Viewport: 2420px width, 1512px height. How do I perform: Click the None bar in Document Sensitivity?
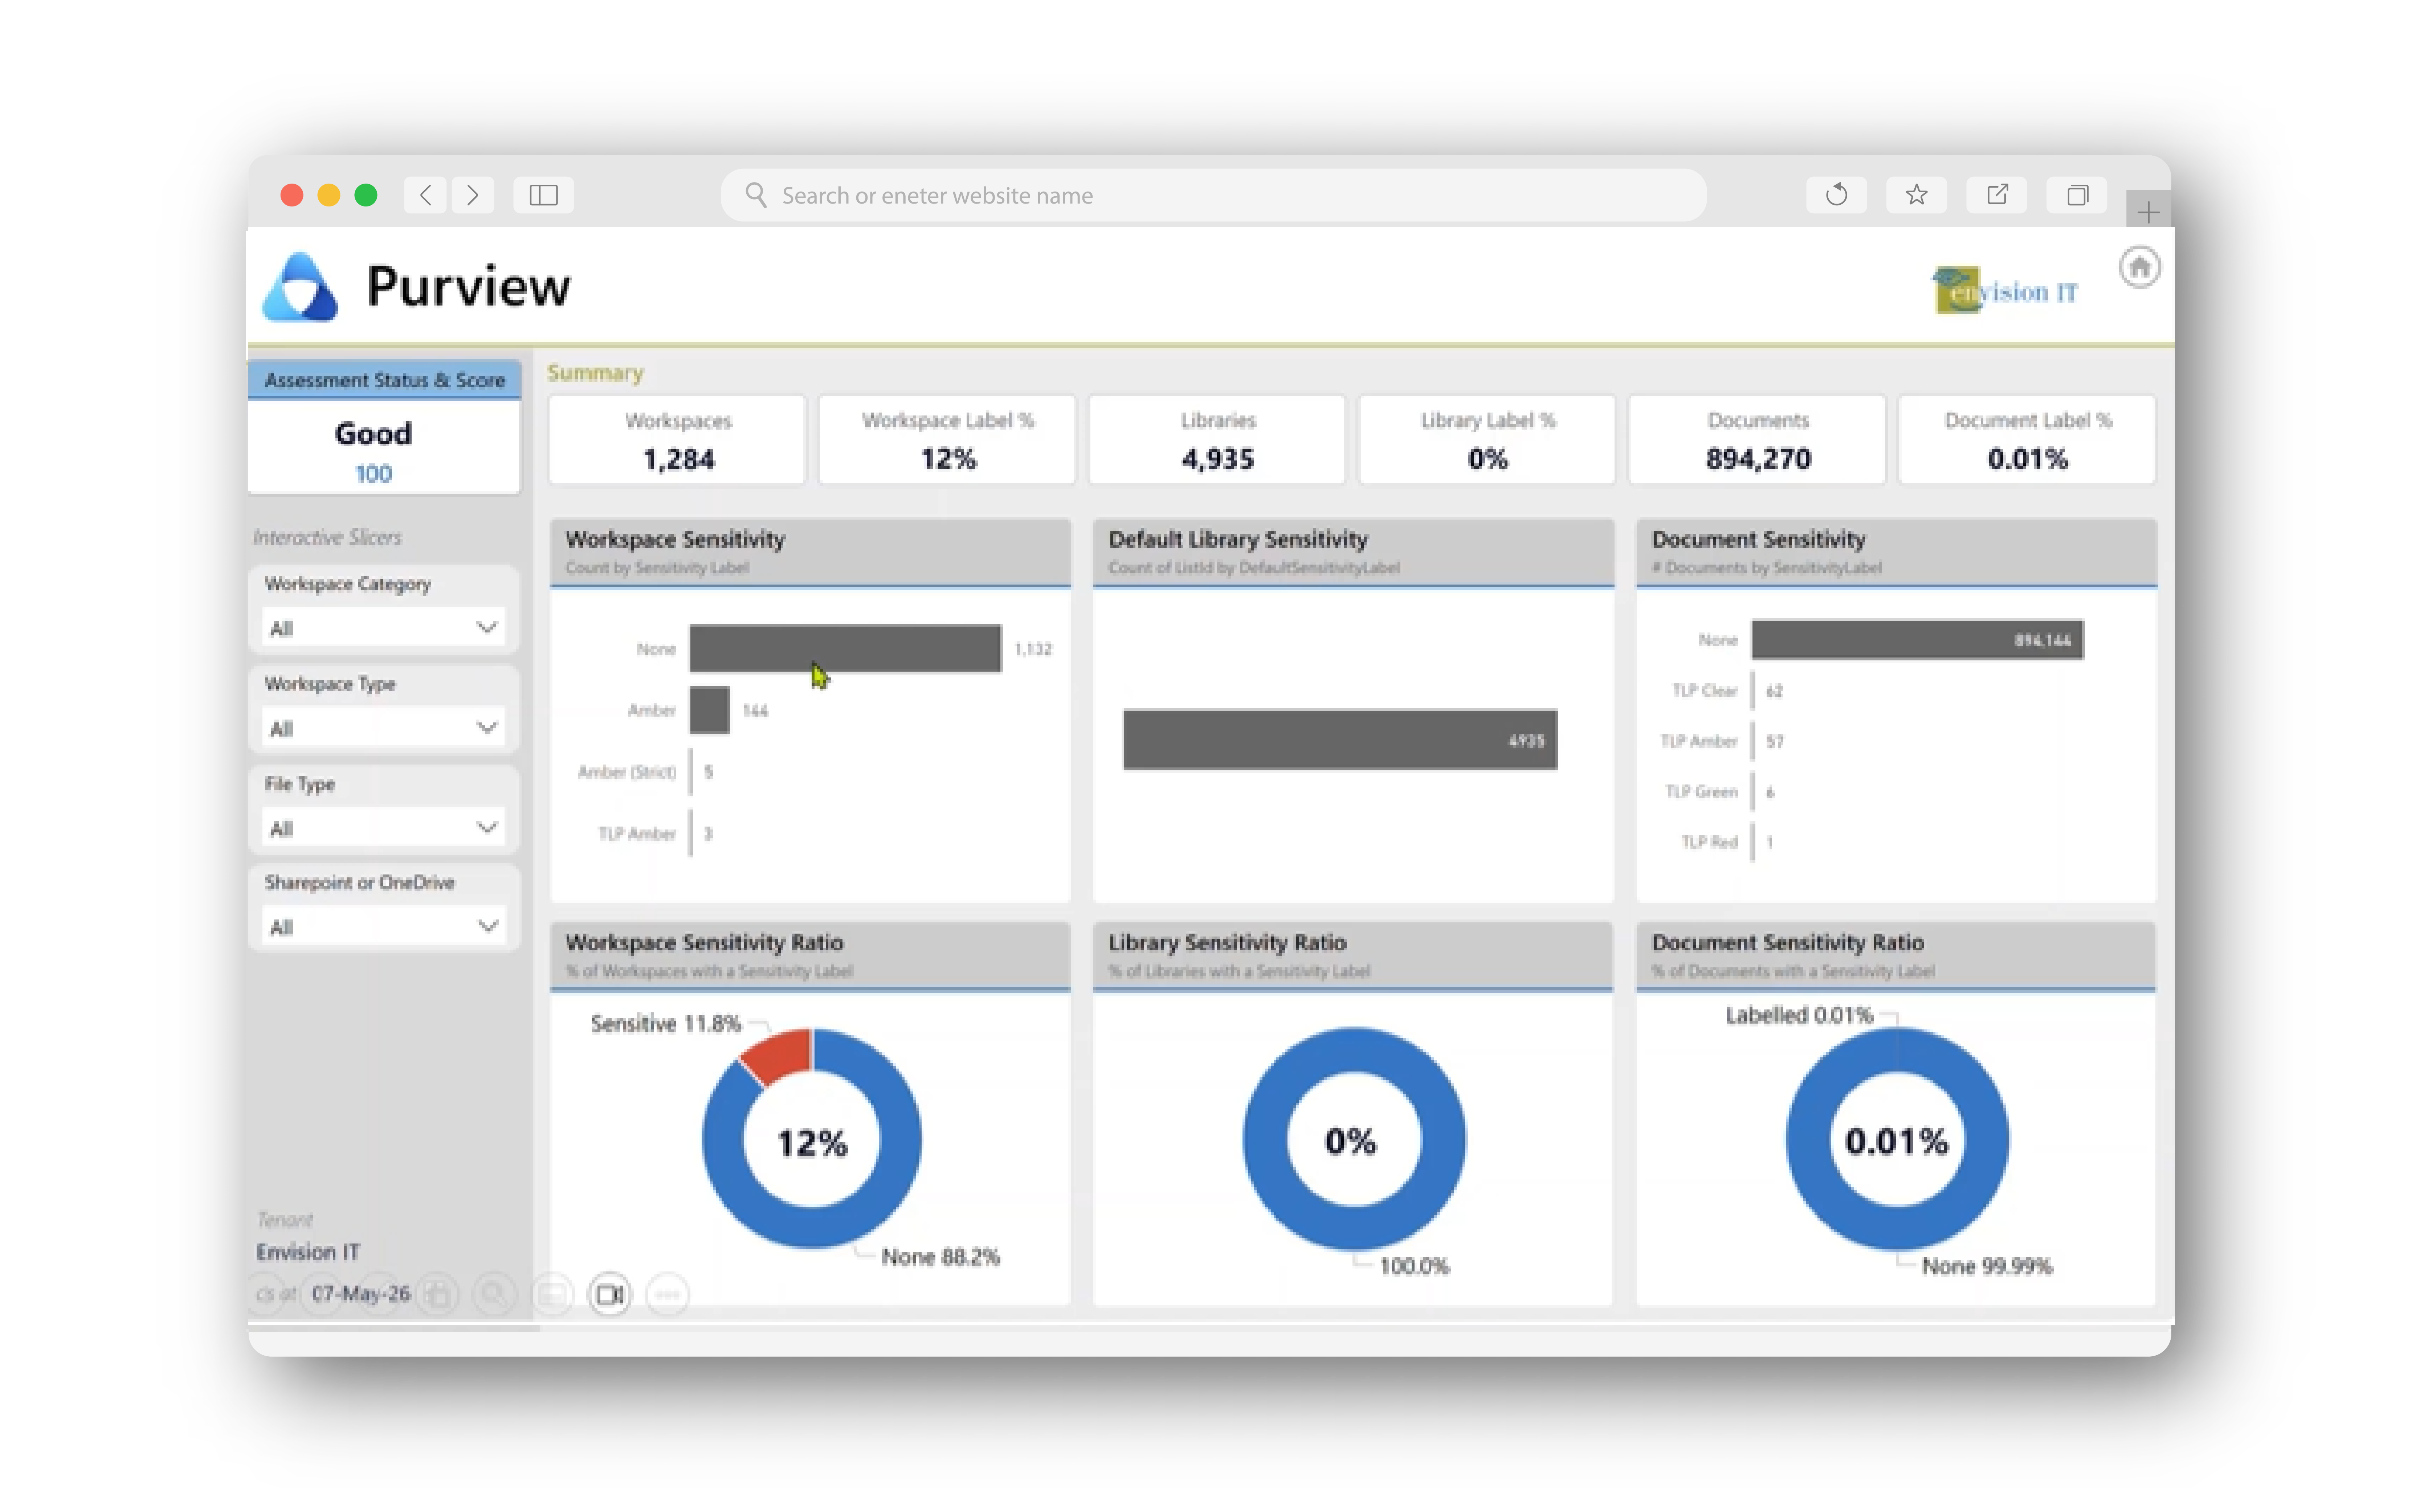(1917, 640)
